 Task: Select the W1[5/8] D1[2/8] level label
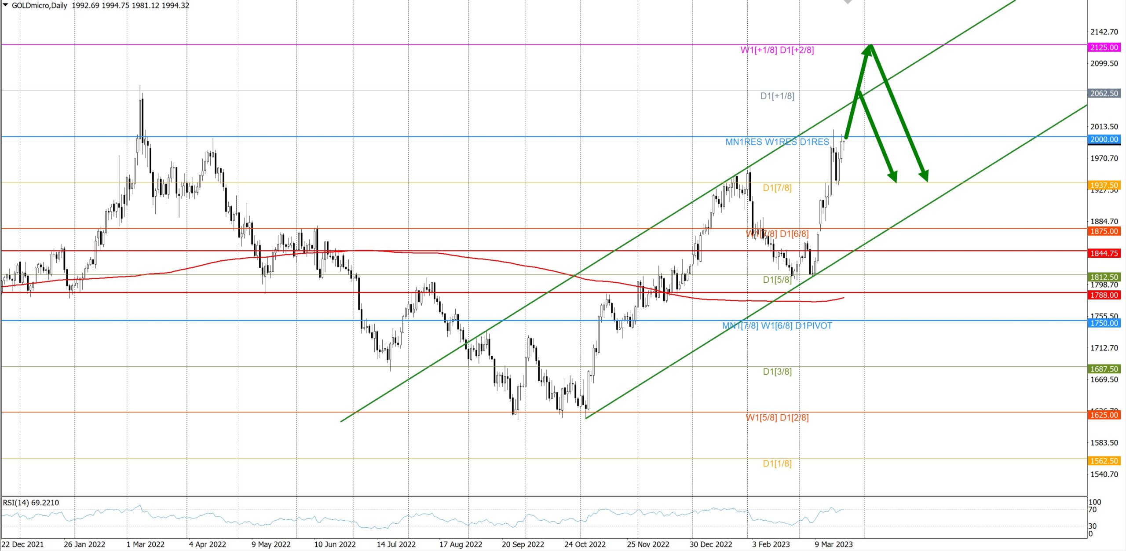(777, 417)
